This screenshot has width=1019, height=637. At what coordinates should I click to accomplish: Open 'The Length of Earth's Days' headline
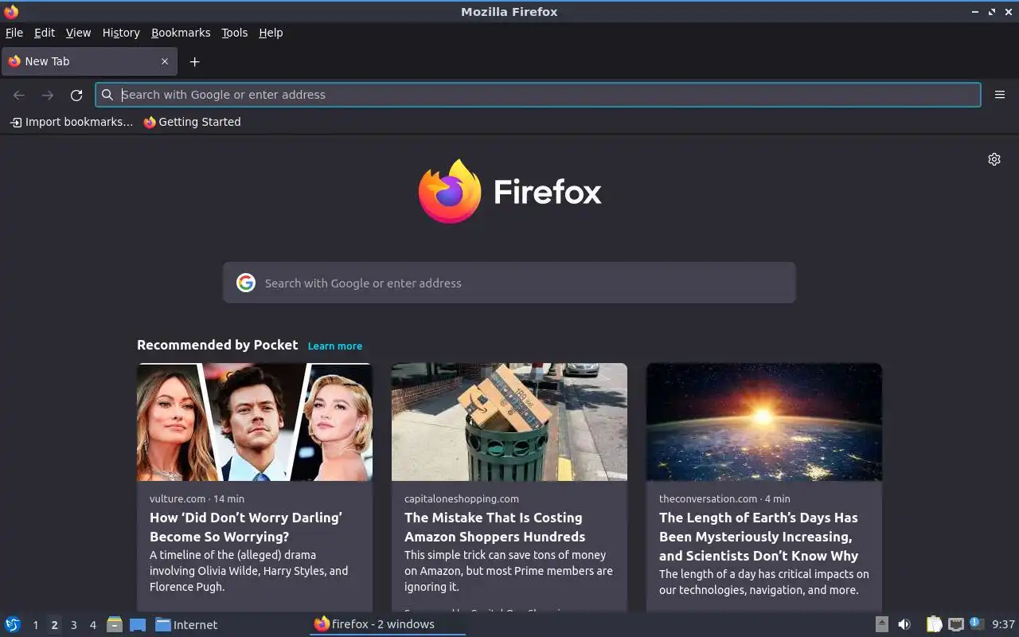point(759,537)
